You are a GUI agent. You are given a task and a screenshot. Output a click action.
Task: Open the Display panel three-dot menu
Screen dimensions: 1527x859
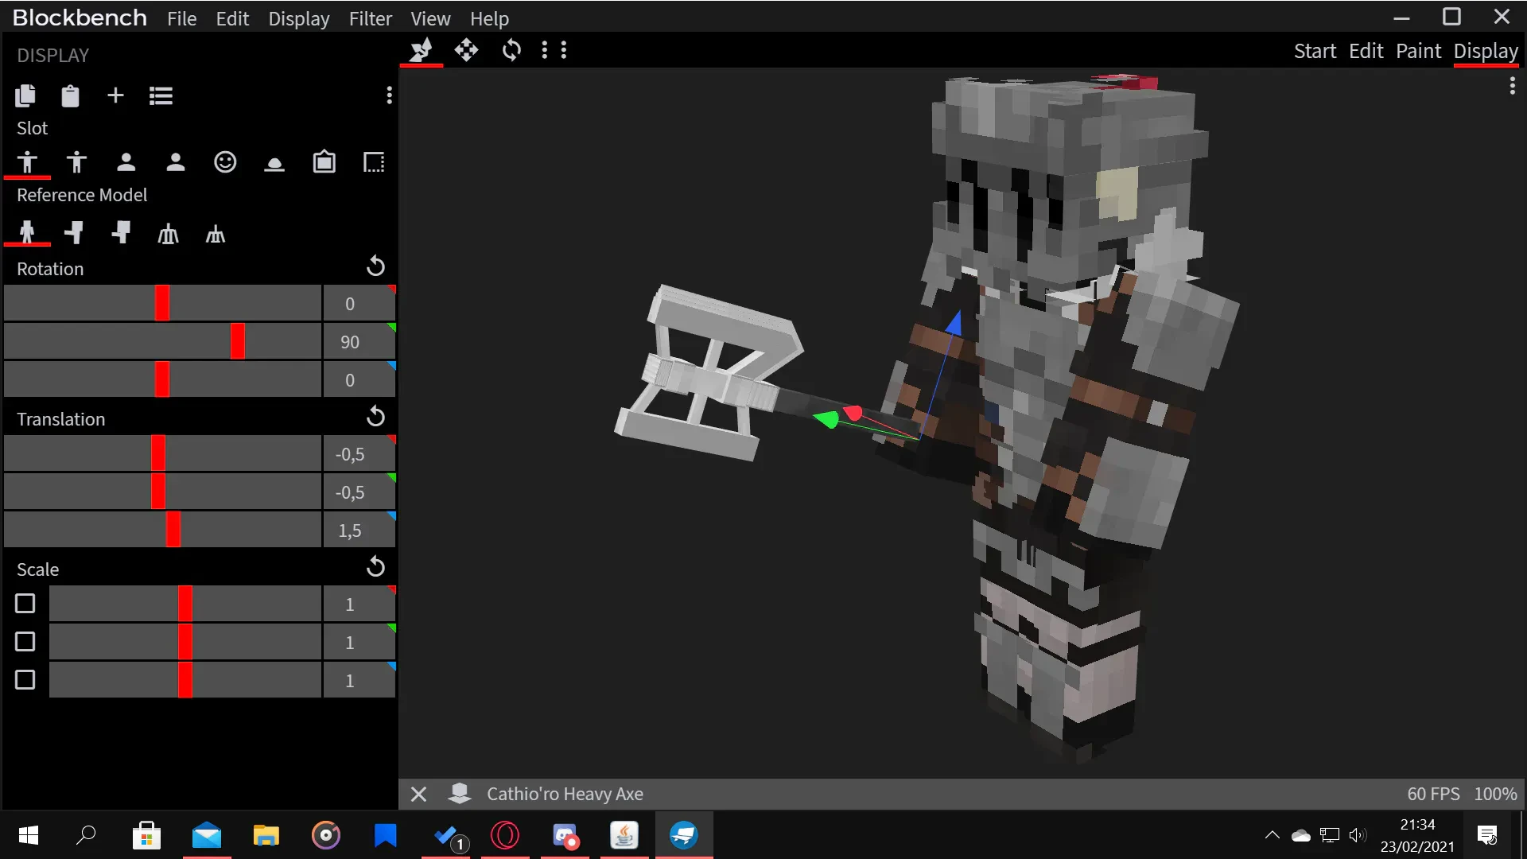click(x=389, y=95)
